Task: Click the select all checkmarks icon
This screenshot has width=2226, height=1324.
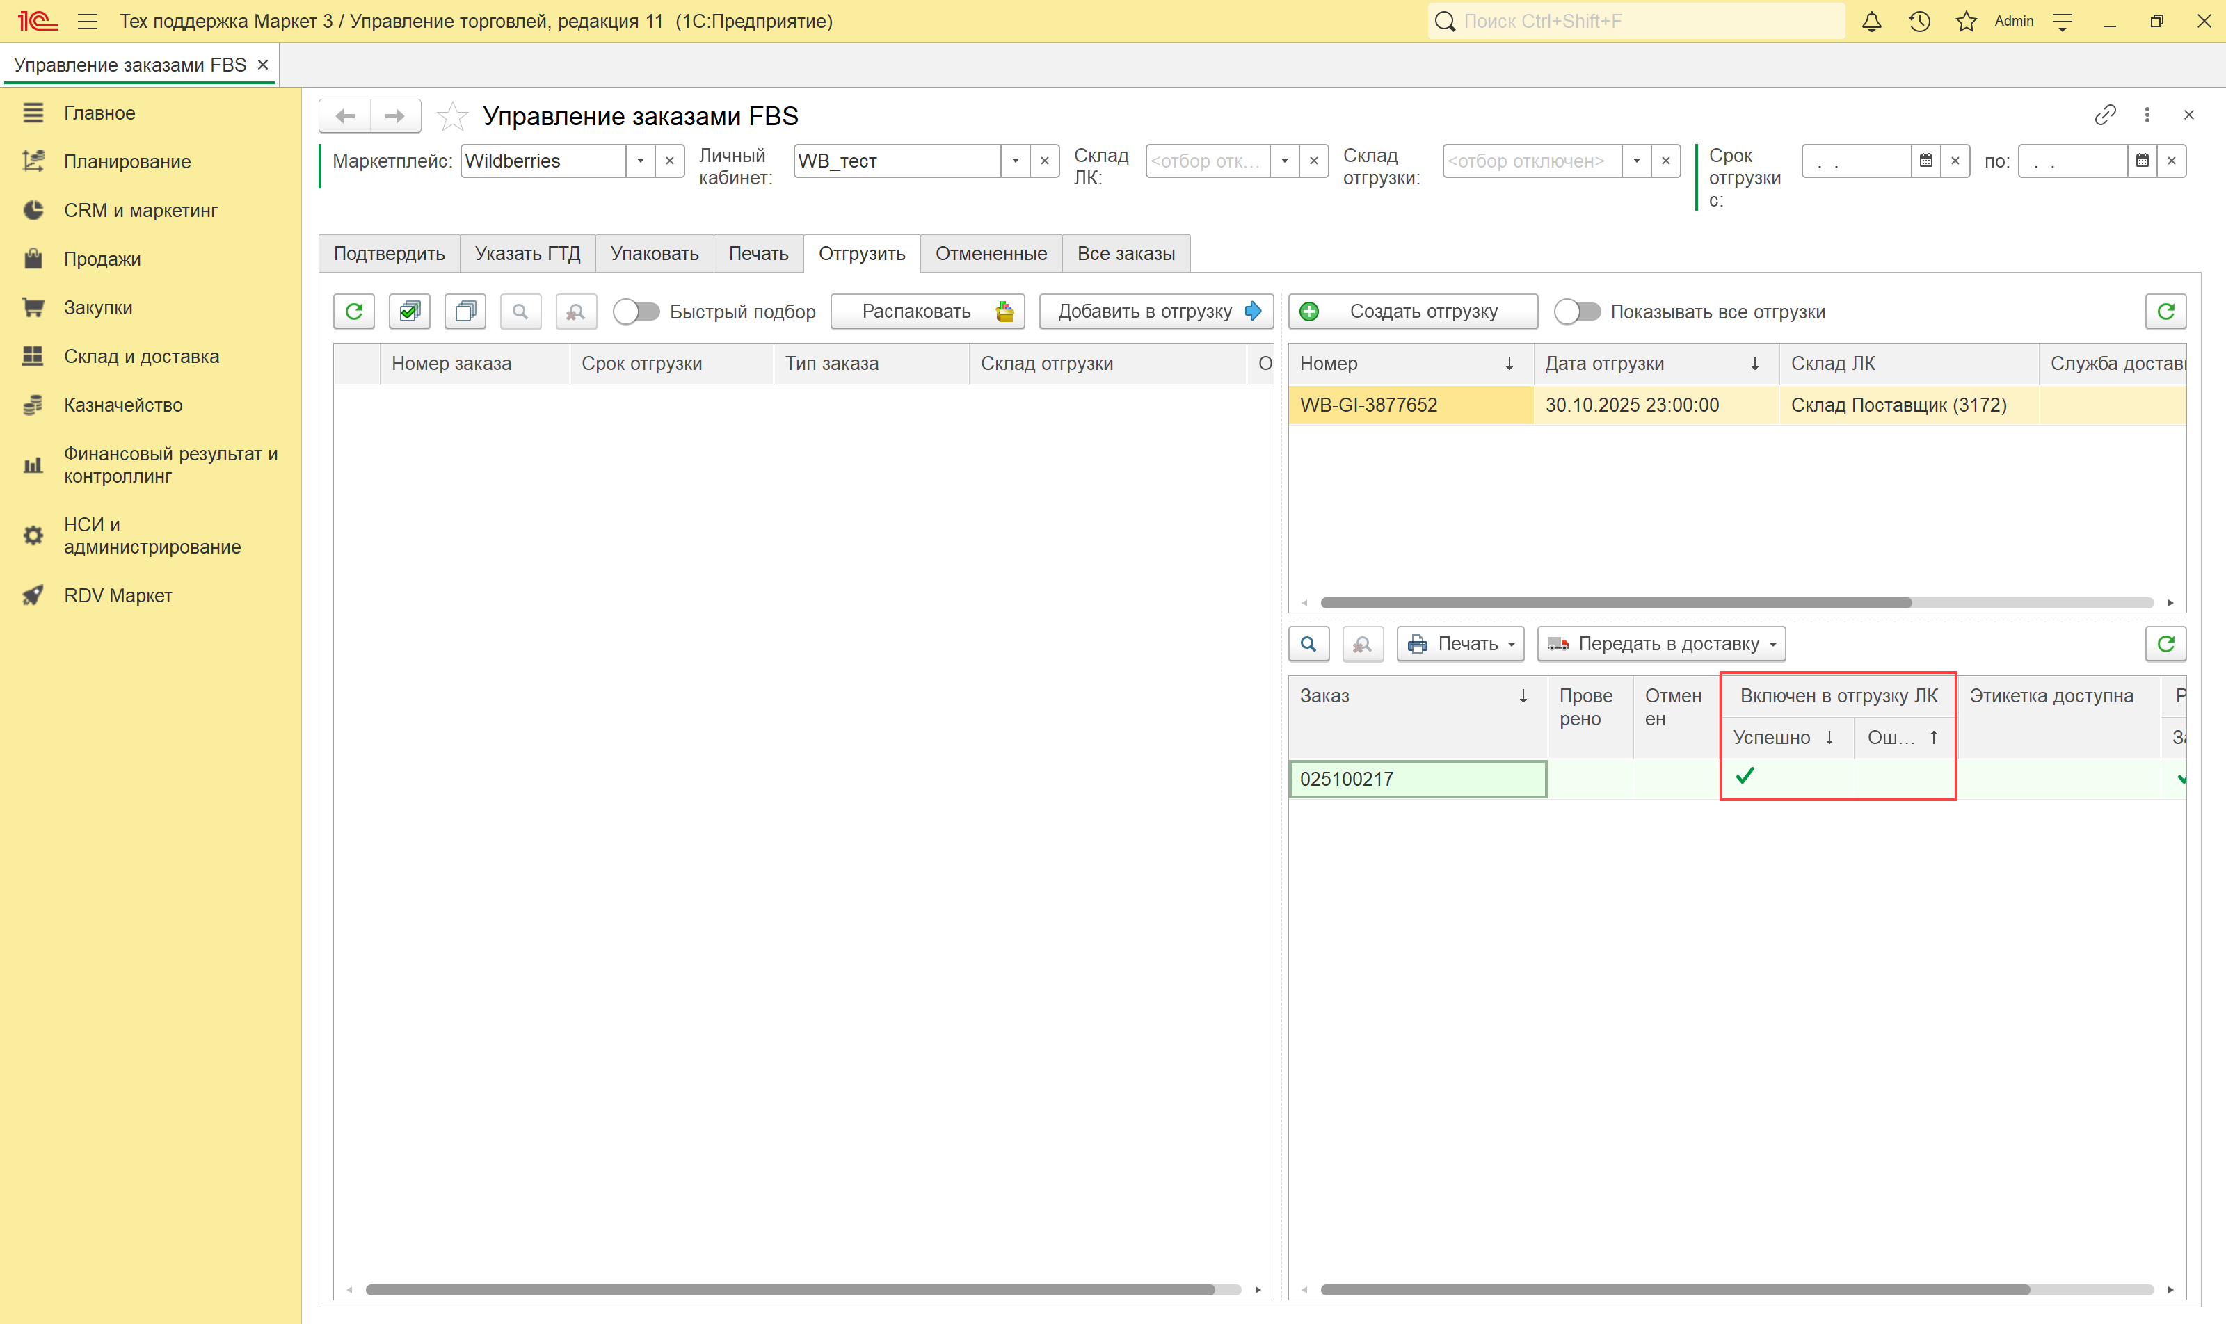Action: [410, 312]
